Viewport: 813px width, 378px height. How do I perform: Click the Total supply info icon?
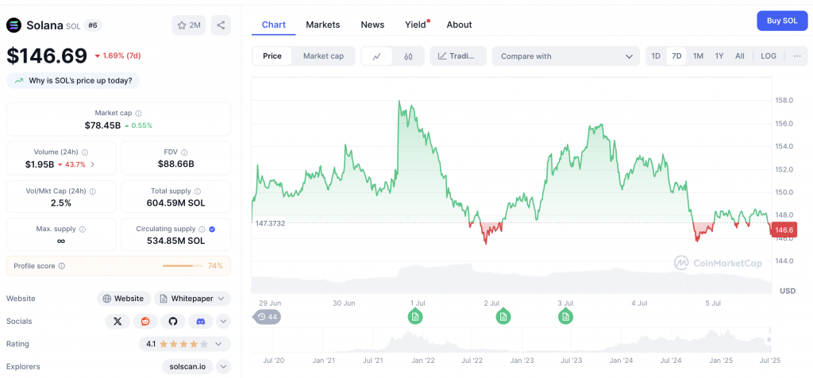click(x=198, y=191)
